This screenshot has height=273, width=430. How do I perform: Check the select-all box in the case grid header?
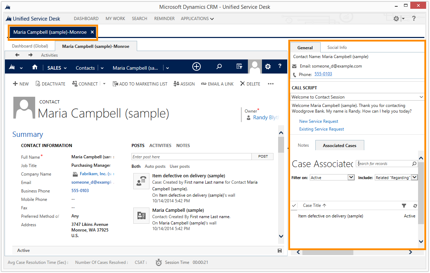click(294, 205)
